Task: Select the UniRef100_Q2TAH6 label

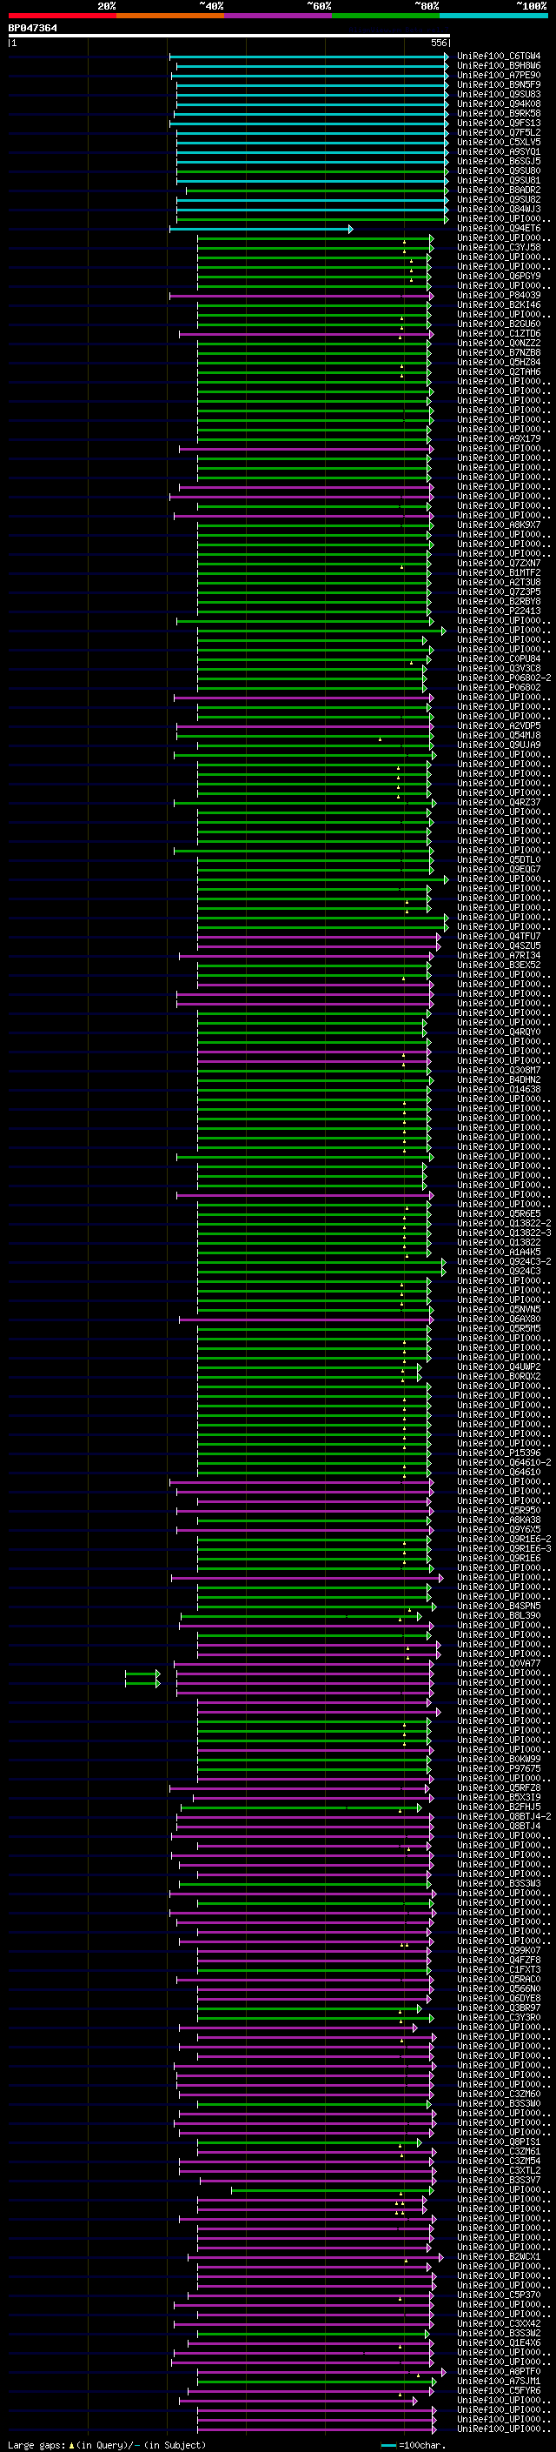Action: pos(499,371)
